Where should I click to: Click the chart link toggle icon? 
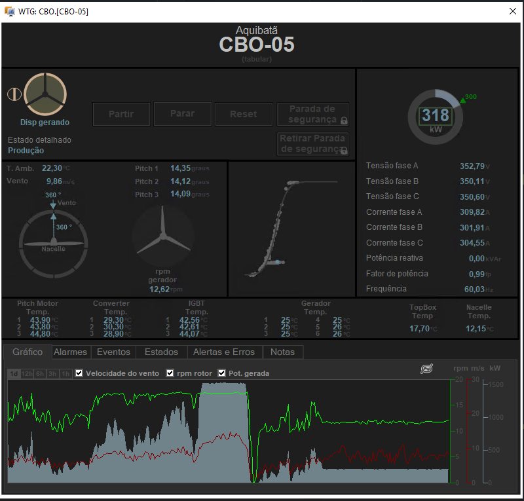[426, 368]
